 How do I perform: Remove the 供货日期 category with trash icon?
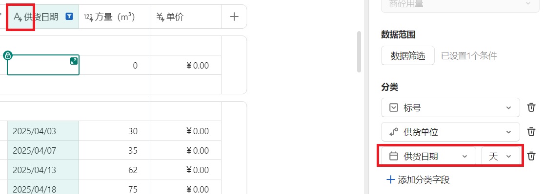click(x=531, y=156)
